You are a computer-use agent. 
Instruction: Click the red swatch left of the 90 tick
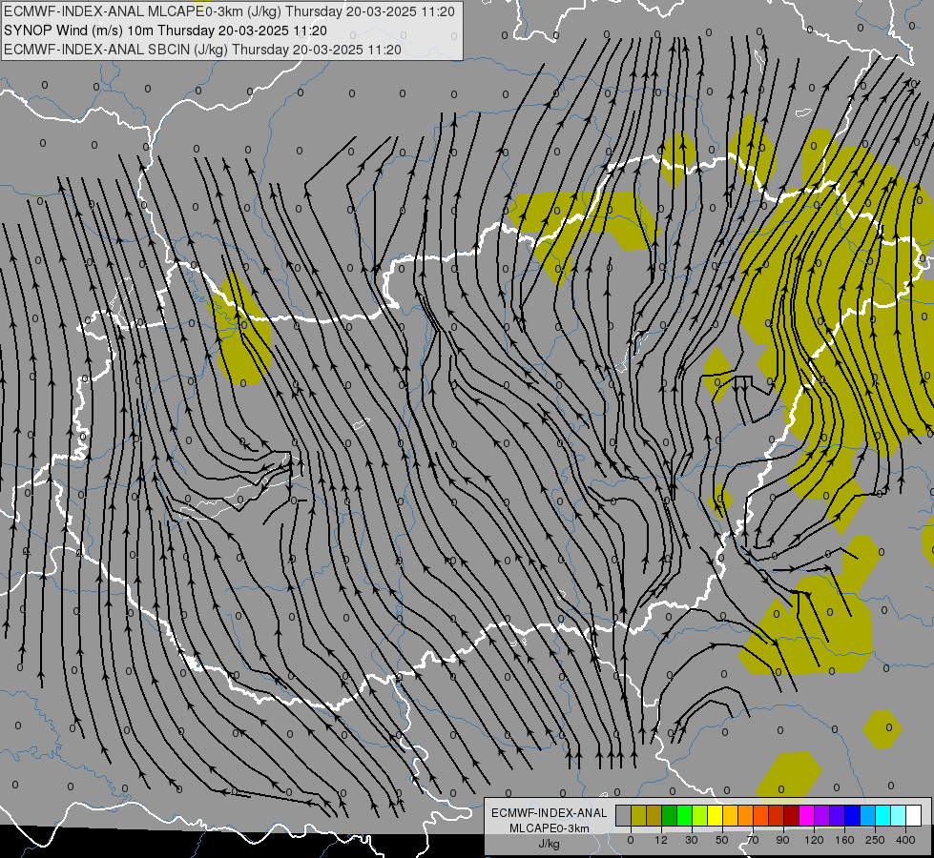(x=777, y=815)
